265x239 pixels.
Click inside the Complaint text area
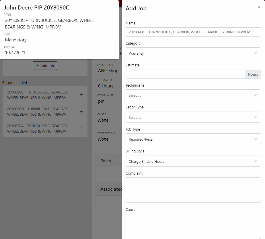click(193, 190)
